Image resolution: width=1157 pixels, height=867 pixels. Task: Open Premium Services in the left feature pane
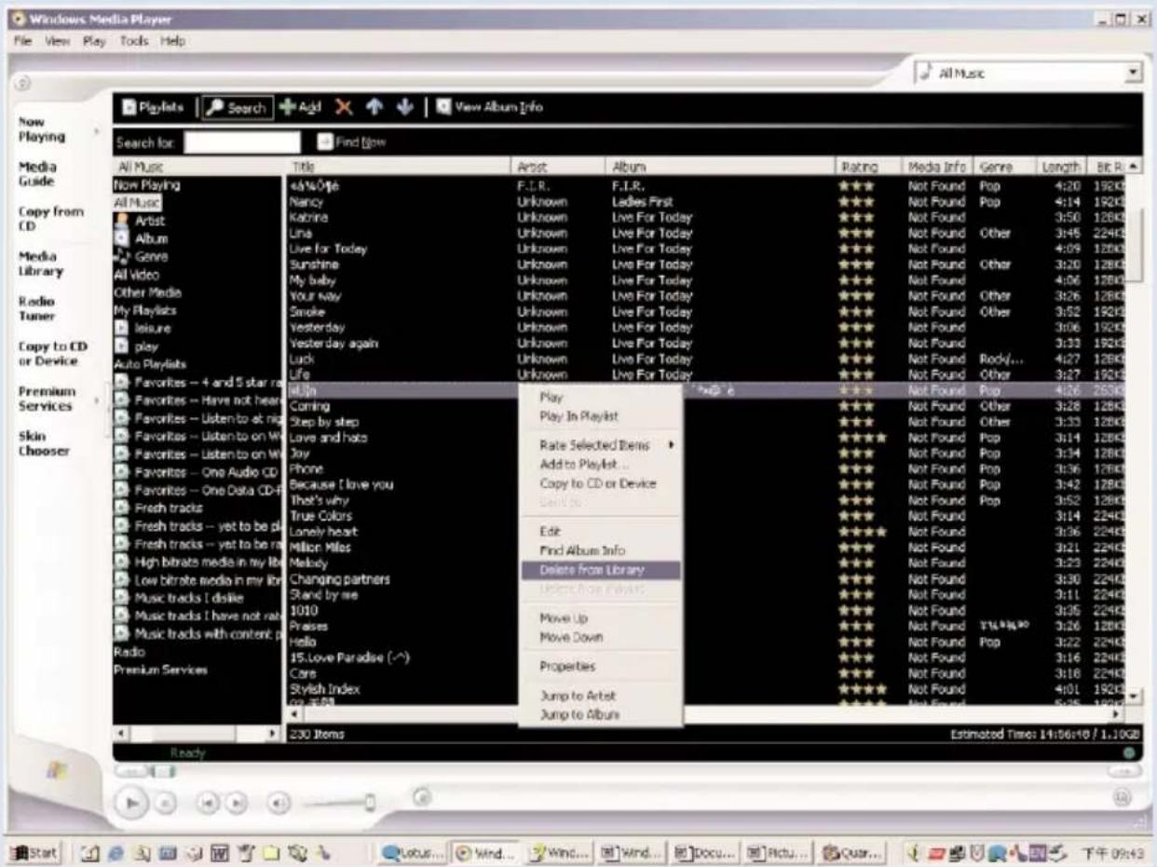46,399
